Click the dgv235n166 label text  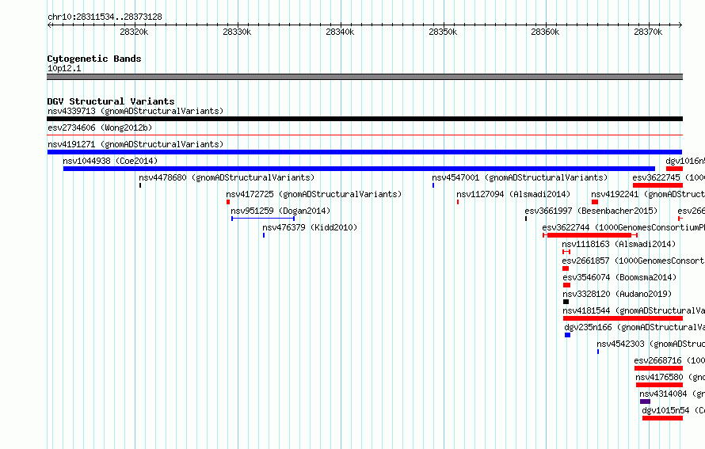[x=634, y=327]
